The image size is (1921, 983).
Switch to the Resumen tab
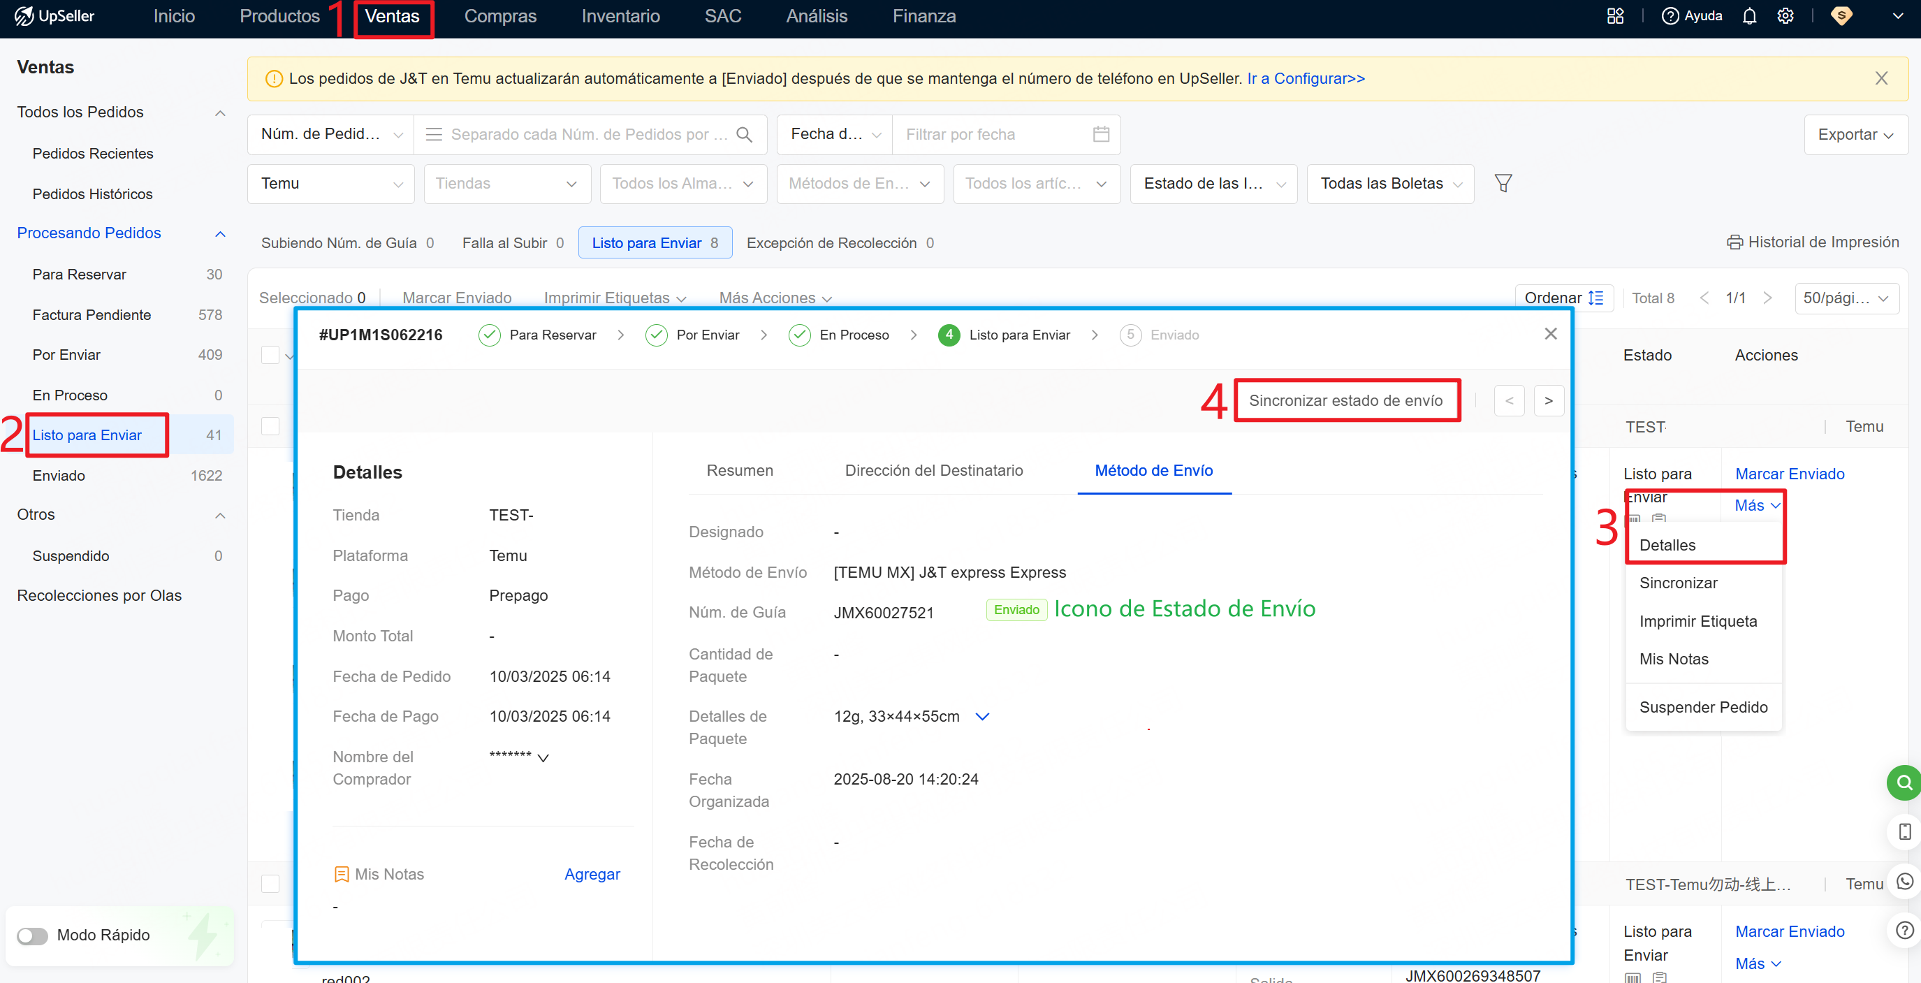(x=740, y=471)
